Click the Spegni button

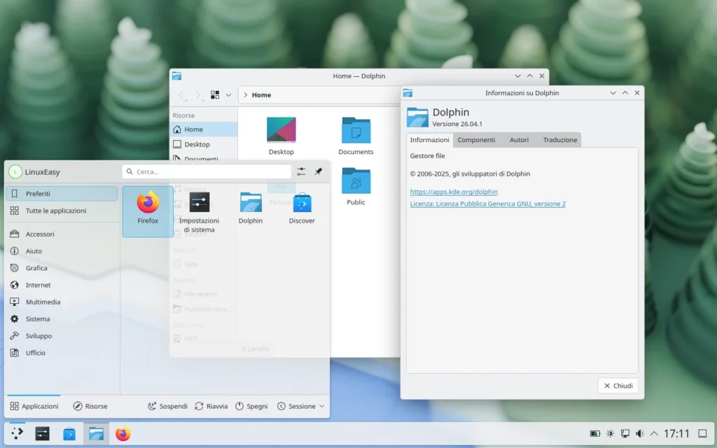251,407
